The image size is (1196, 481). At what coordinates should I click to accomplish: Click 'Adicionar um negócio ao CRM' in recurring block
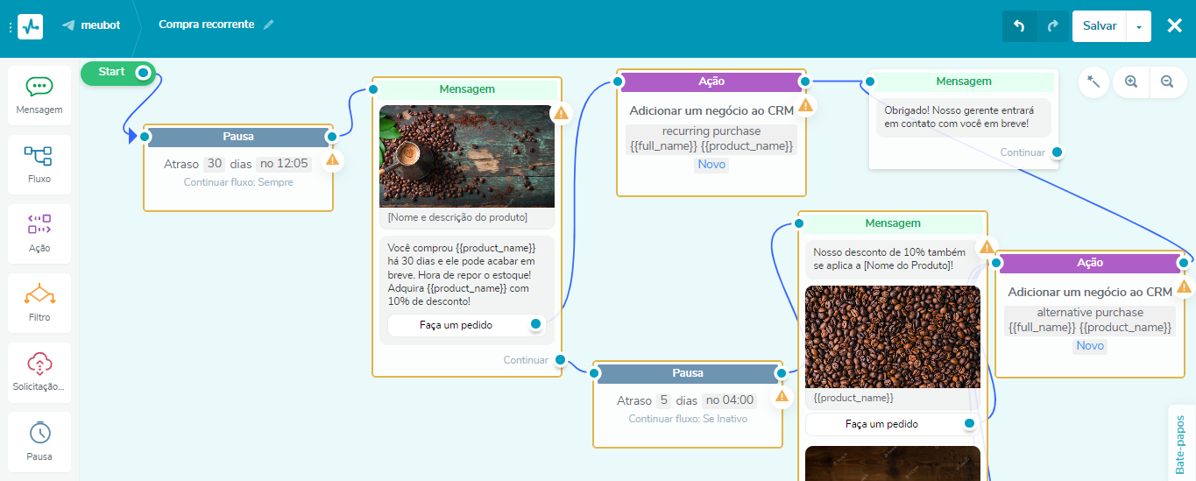click(711, 110)
